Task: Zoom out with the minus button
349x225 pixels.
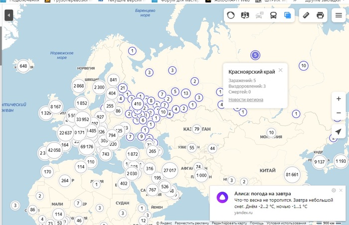Action: [339, 113]
